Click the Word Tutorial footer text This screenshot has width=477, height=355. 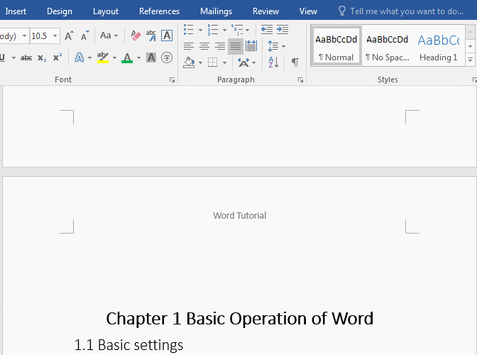pos(240,215)
